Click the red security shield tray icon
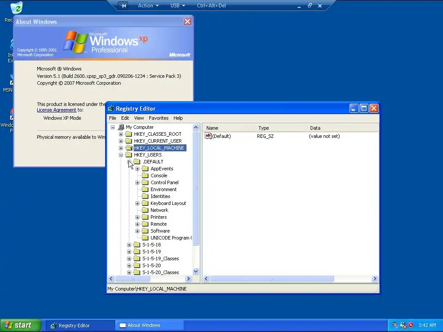443x332 pixels. click(411, 325)
